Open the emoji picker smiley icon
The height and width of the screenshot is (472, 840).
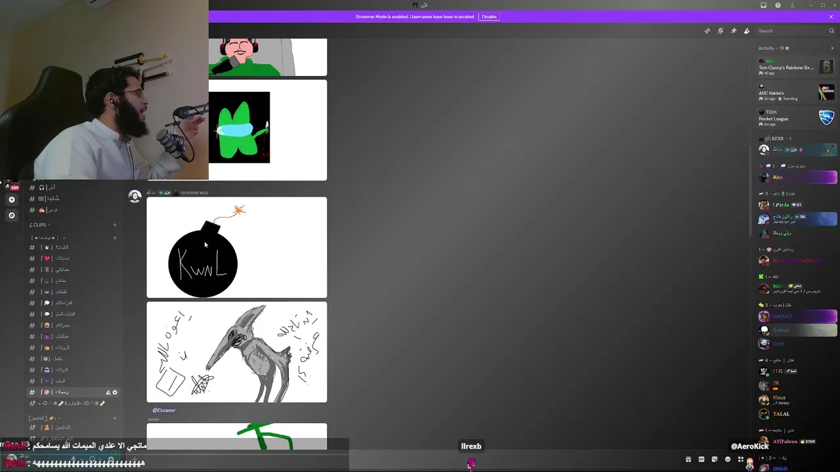[728, 459]
